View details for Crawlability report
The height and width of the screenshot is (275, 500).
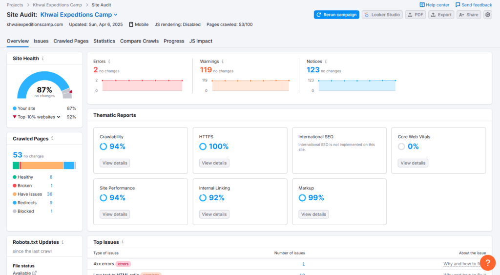(x=115, y=163)
